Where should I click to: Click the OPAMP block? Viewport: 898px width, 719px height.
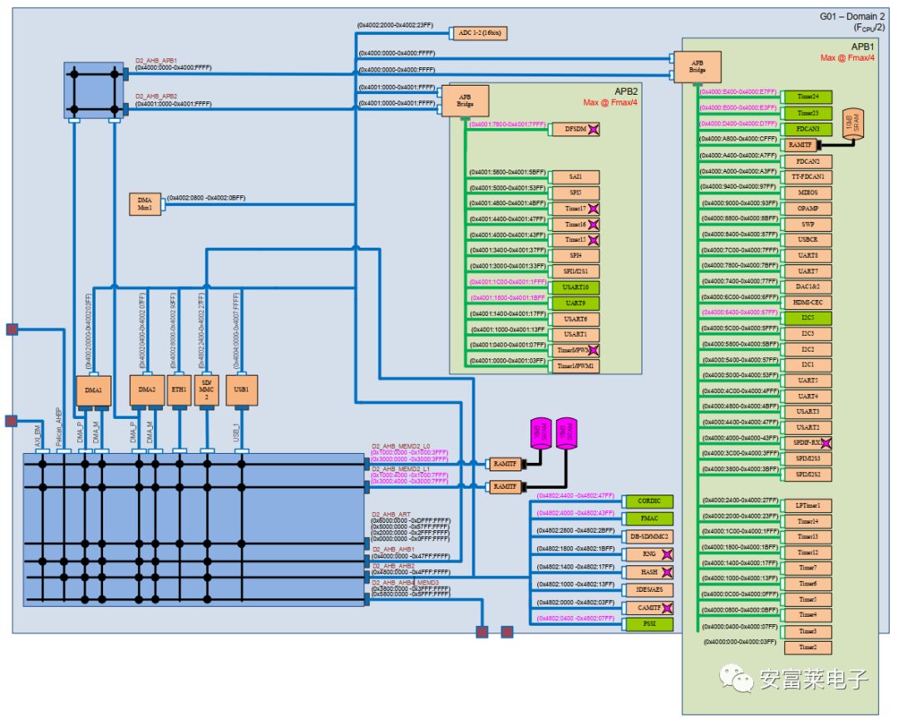807,209
